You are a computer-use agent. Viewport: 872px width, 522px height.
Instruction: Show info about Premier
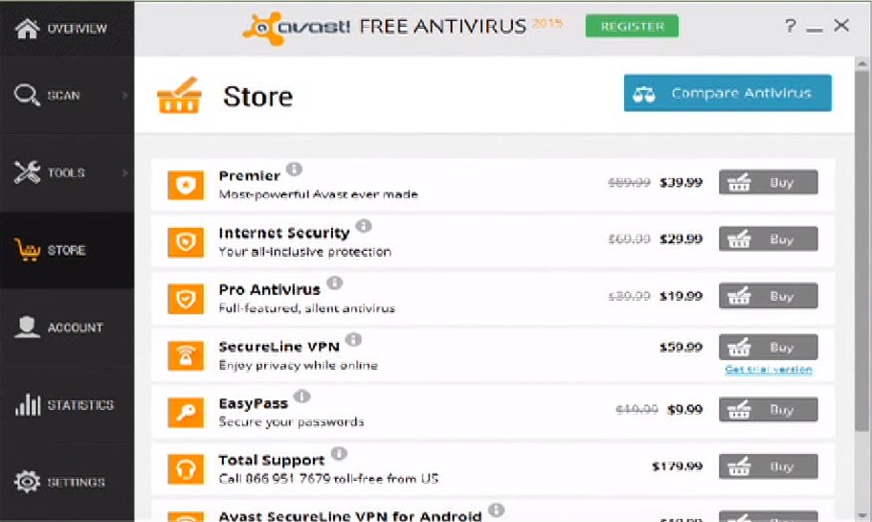(294, 169)
